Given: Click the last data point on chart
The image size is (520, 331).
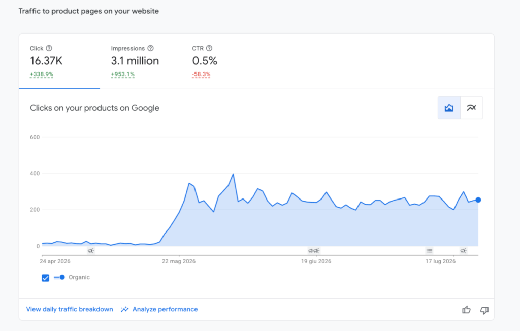Looking at the screenshot, I should tap(478, 200).
